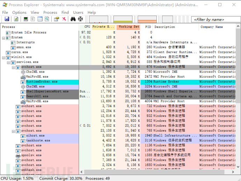Viewport: 241px width, 181px height.
Task: Click vertical scrollbar up arrow
Action: coord(238,26)
